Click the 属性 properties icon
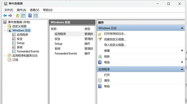The image size is (187, 104). click(x=100, y=80)
